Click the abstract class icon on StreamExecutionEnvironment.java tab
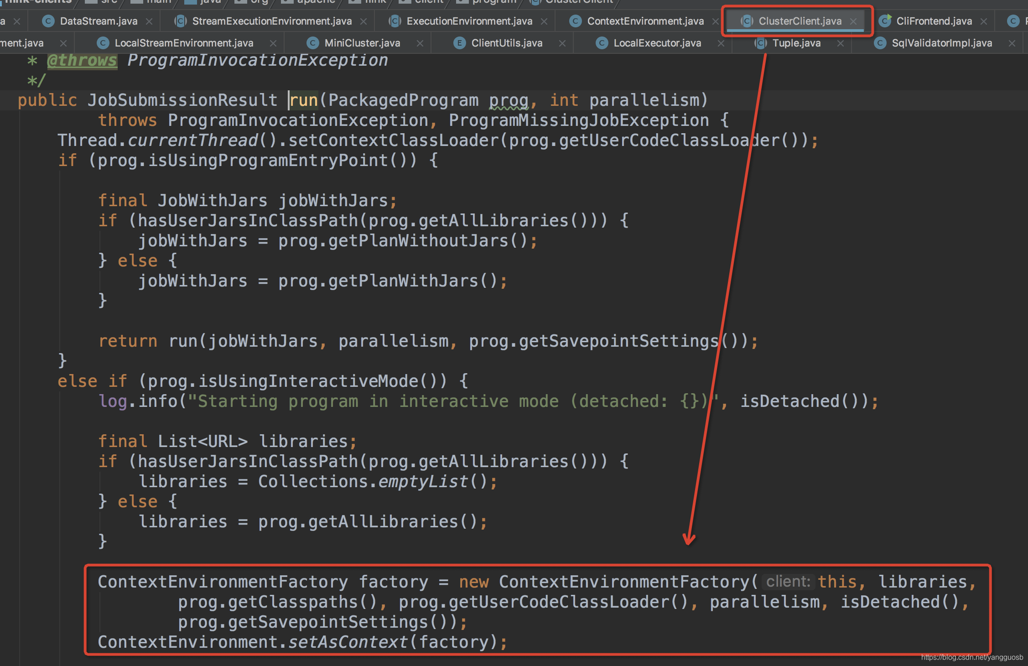 coord(180,21)
